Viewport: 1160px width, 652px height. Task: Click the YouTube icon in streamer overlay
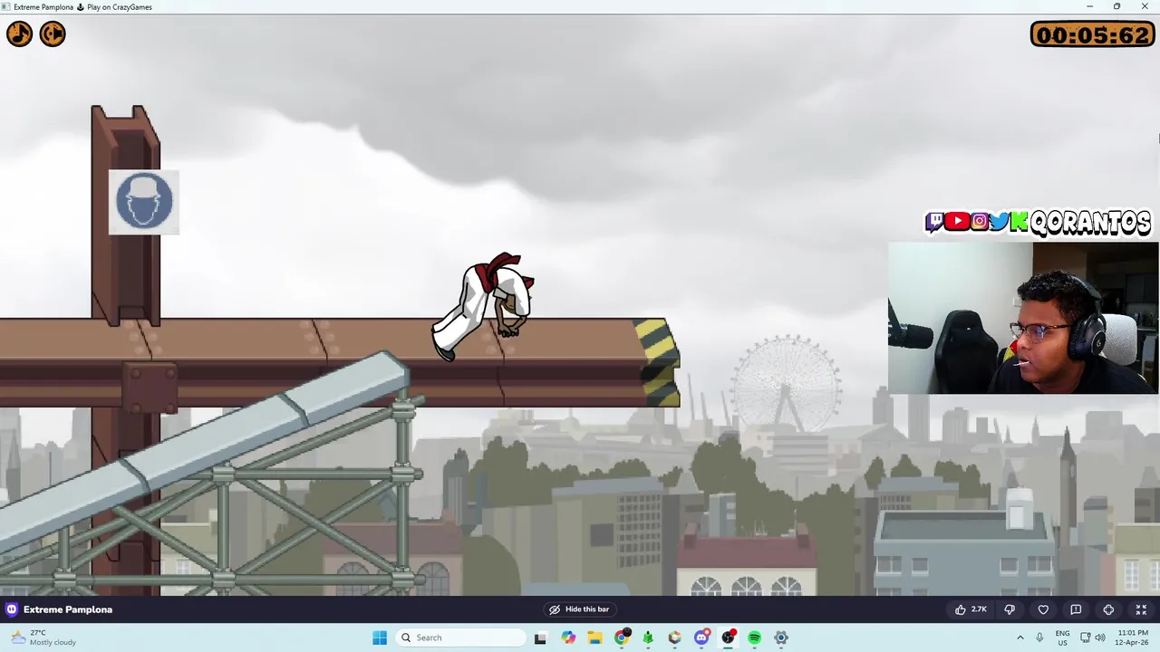[x=957, y=222]
